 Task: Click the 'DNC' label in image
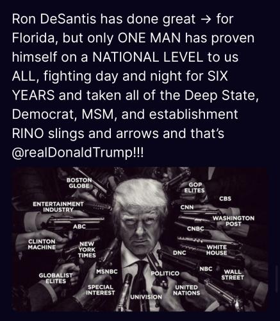click(179, 253)
